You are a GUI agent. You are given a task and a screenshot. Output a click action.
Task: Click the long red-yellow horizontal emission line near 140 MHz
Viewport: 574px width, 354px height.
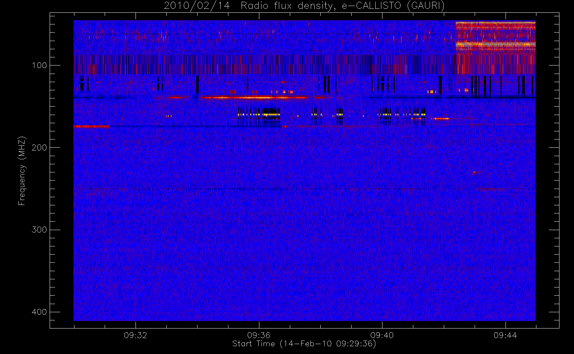click(x=254, y=97)
